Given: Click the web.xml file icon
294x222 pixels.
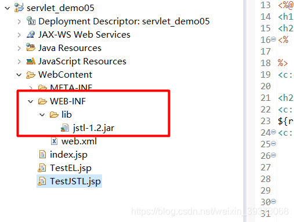Looking at the screenshot, I should click(x=54, y=141).
